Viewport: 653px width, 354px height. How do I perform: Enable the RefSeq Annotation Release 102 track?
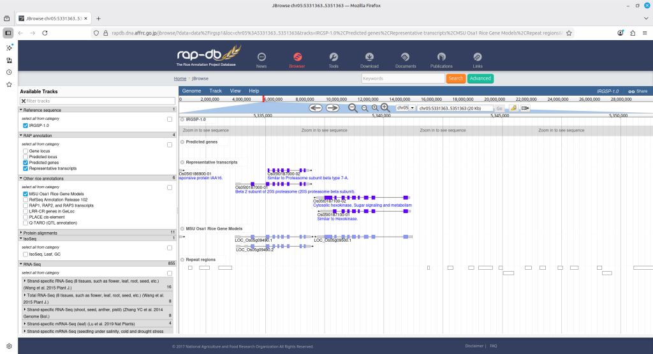pos(26,200)
